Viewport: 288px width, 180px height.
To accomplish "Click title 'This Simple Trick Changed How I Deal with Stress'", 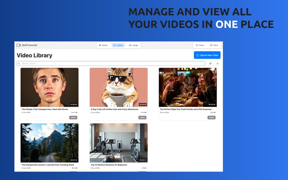I will [45, 109].
